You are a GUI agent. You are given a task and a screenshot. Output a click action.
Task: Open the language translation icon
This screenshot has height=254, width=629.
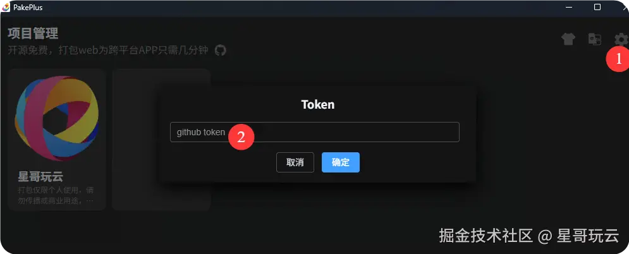pyautogui.click(x=594, y=39)
